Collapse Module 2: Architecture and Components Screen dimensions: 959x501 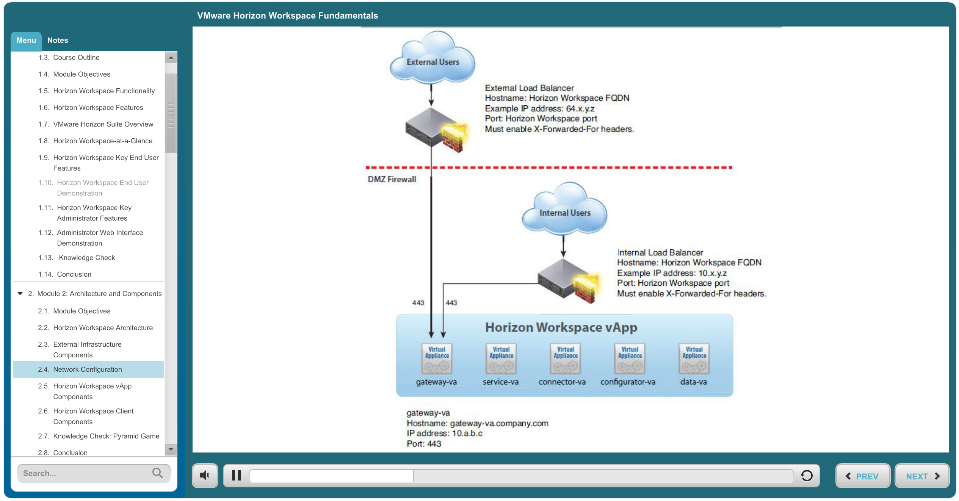(x=20, y=294)
